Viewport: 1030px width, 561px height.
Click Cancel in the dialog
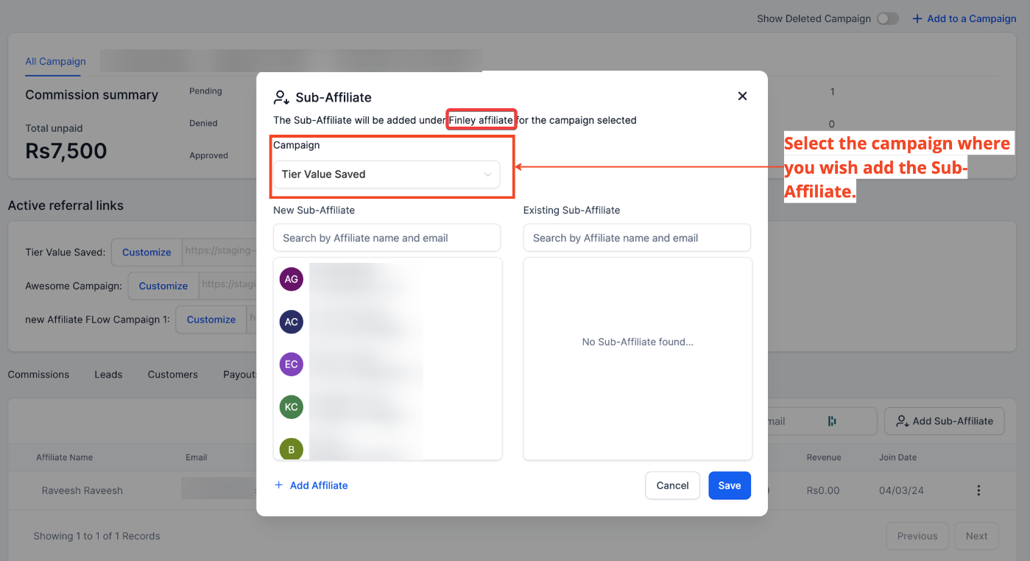coord(672,485)
